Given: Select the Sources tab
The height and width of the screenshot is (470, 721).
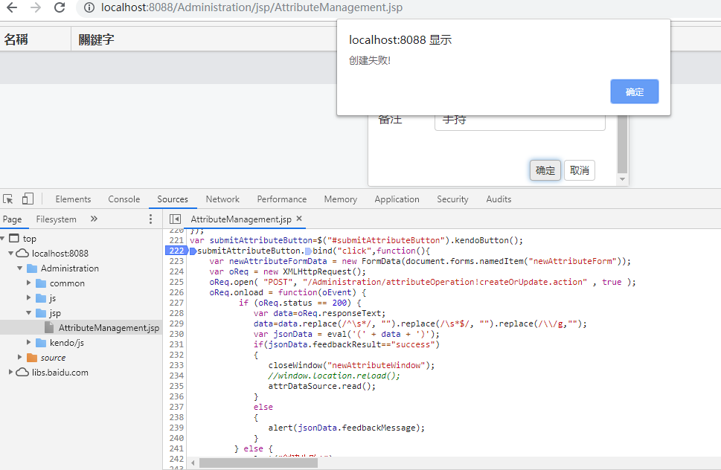Looking at the screenshot, I should pyautogui.click(x=173, y=199).
